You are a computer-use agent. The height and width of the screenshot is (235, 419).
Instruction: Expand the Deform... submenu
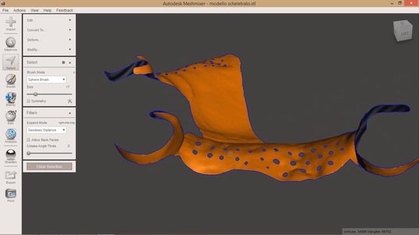[49, 40]
